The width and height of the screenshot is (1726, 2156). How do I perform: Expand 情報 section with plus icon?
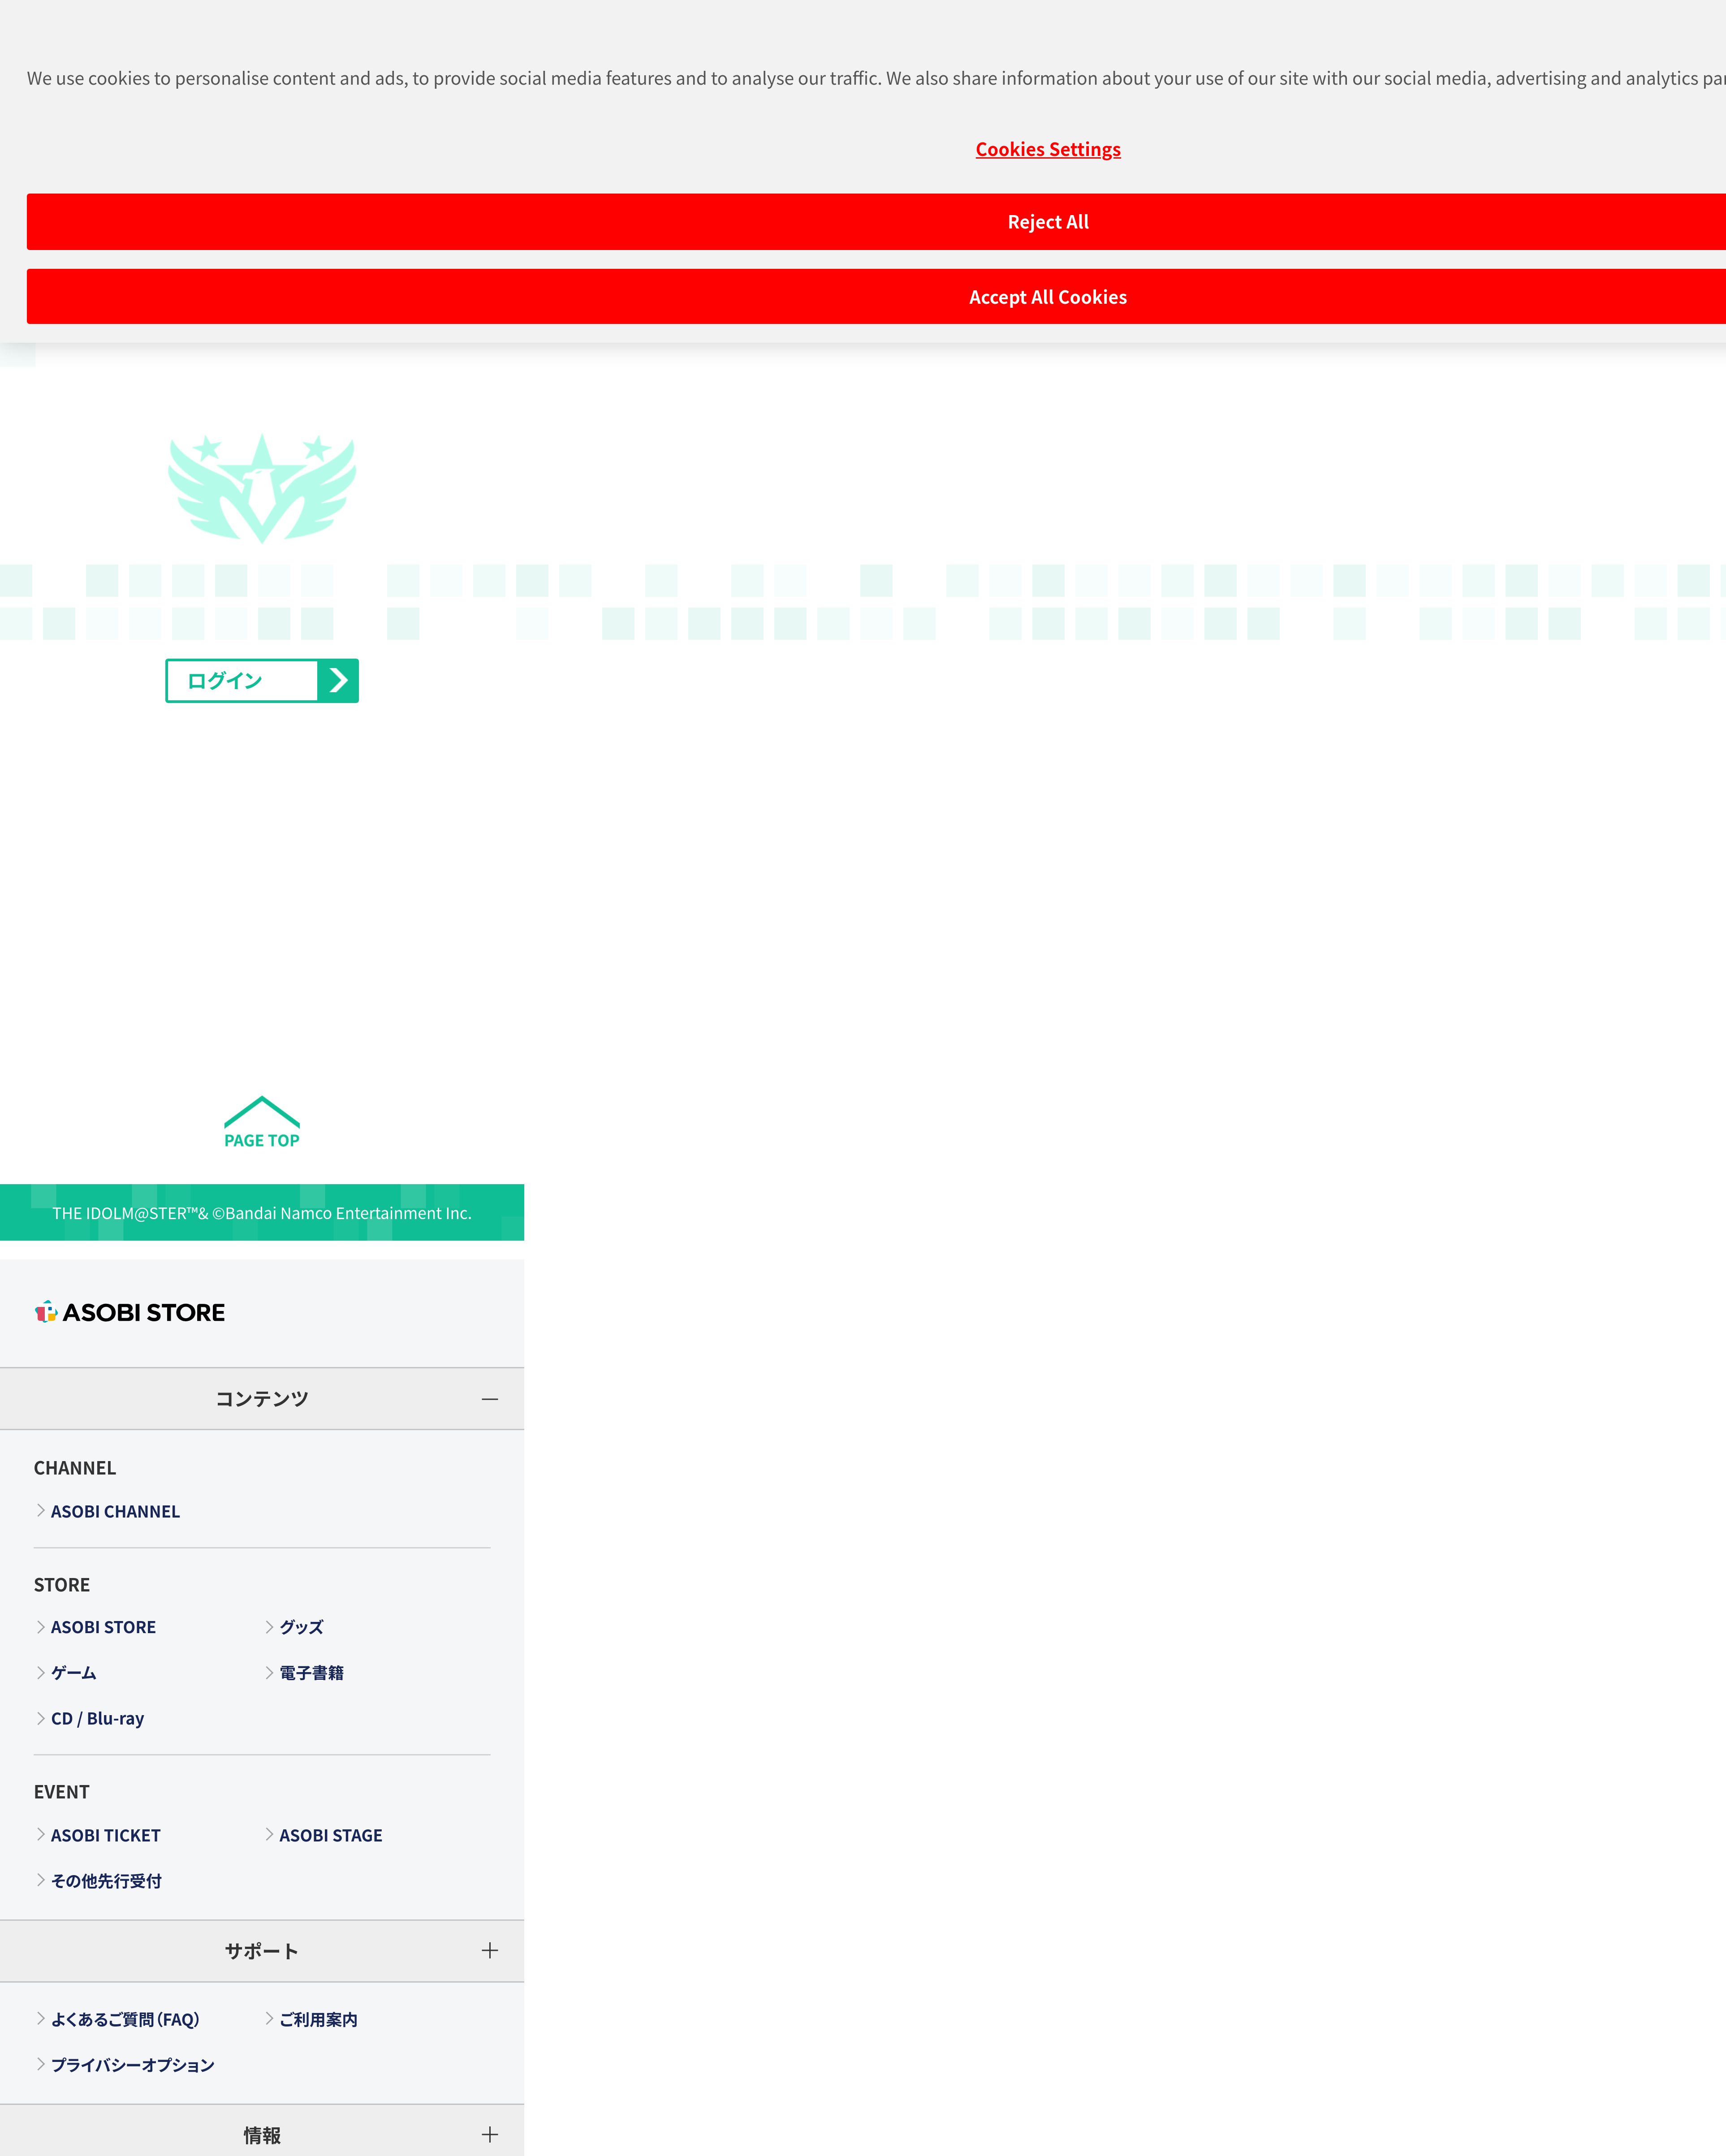(489, 2135)
